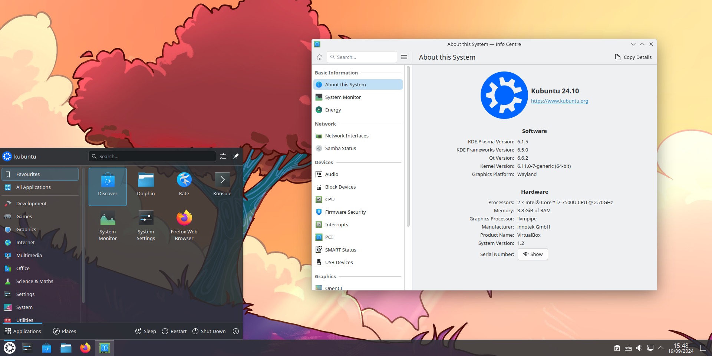This screenshot has height=356, width=712.
Task: Open Dolphin from the taskbar
Action: 66,348
